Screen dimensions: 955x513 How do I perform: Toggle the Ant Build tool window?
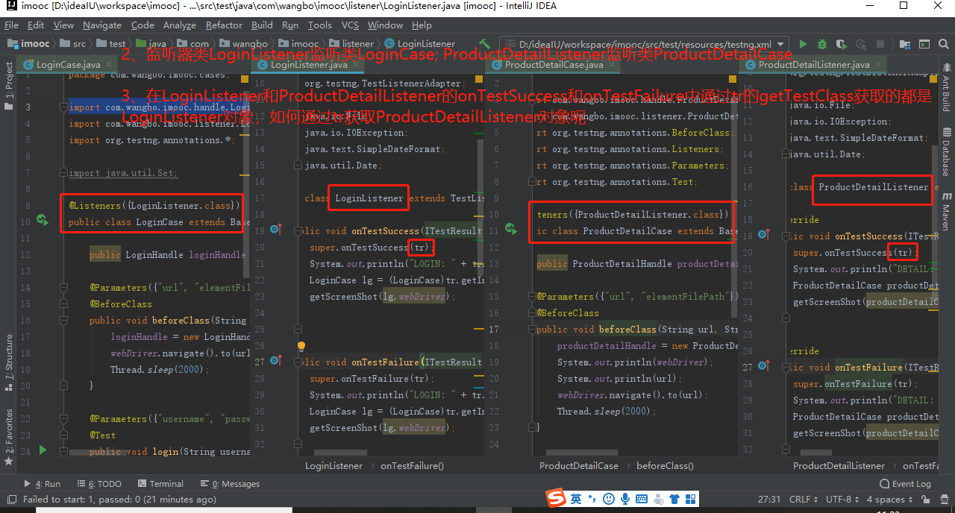pyautogui.click(x=946, y=89)
